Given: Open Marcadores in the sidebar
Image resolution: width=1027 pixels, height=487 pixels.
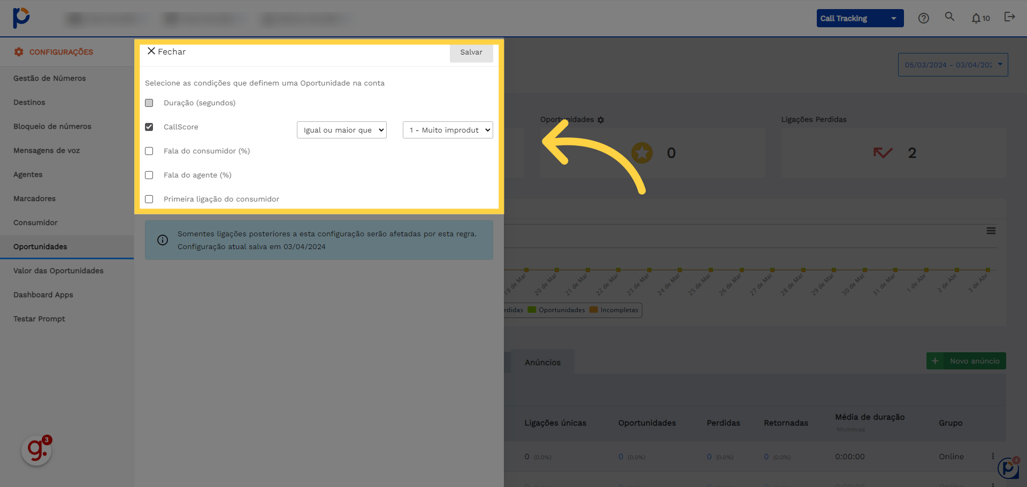Looking at the screenshot, I should (x=34, y=198).
